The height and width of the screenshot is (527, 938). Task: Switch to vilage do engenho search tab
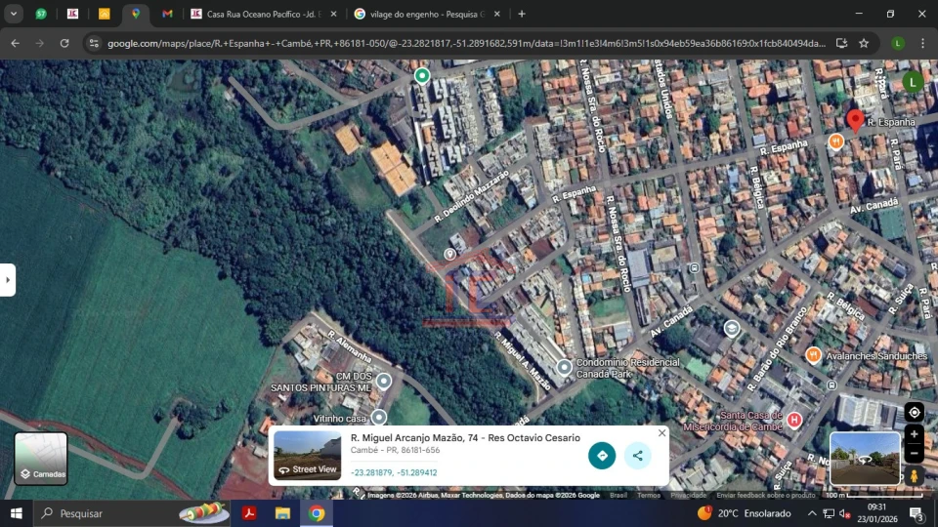pyautogui.click(x=426, y=14)
